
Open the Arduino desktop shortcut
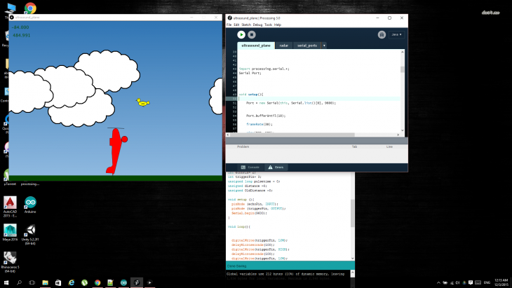click(30, 205)
